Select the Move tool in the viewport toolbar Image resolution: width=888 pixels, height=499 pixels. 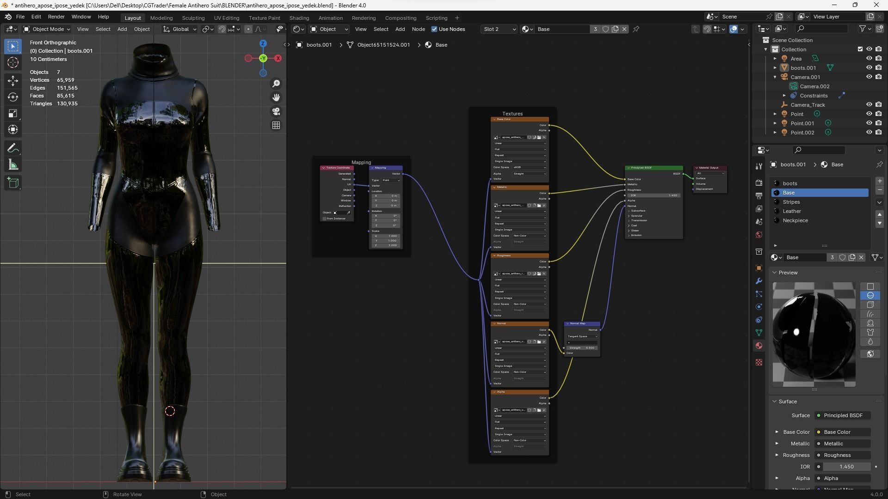tap(13, 80)
